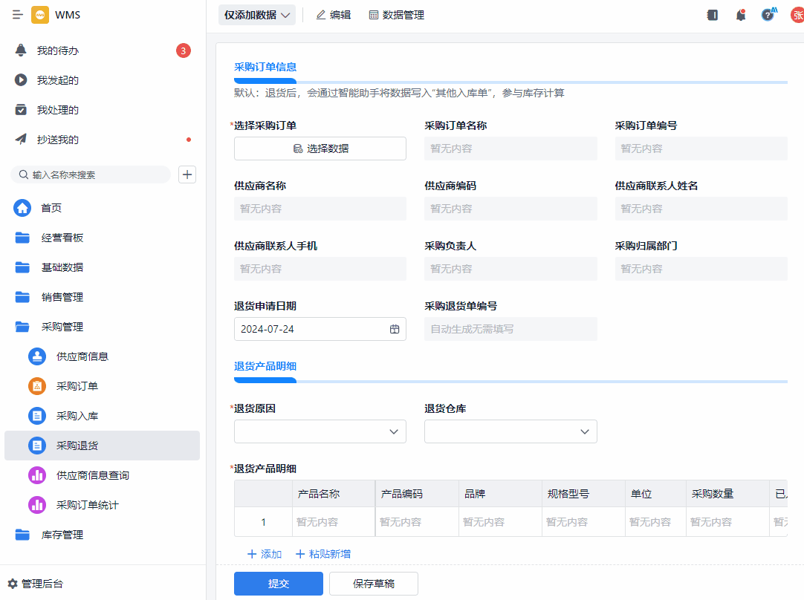
Task: Open the notification bell in top bar
Action: (740, 15)
